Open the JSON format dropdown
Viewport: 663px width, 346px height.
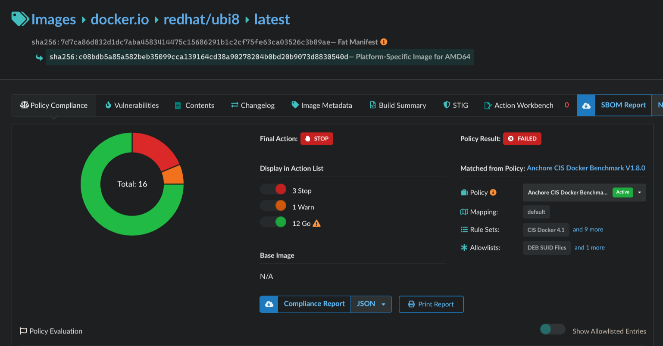pos(371,304)
